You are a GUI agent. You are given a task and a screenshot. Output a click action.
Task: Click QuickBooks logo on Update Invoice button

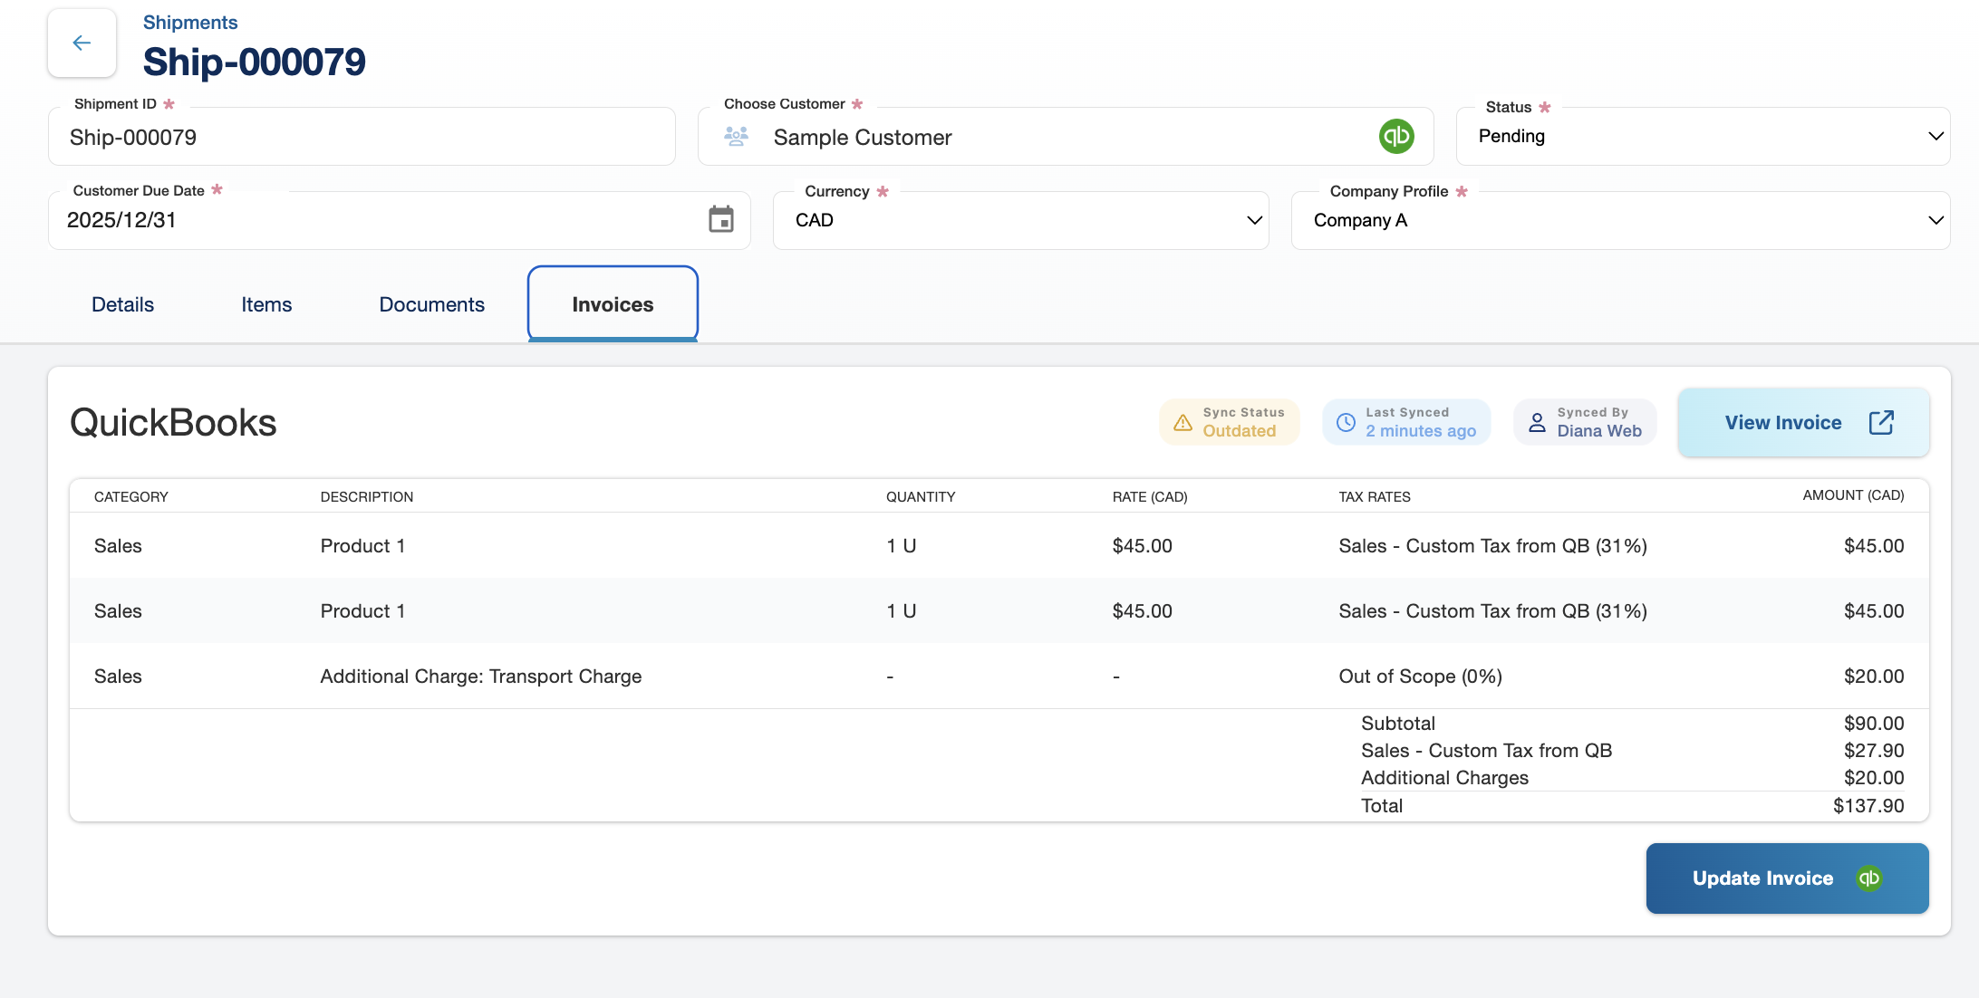coord(1868,878)
